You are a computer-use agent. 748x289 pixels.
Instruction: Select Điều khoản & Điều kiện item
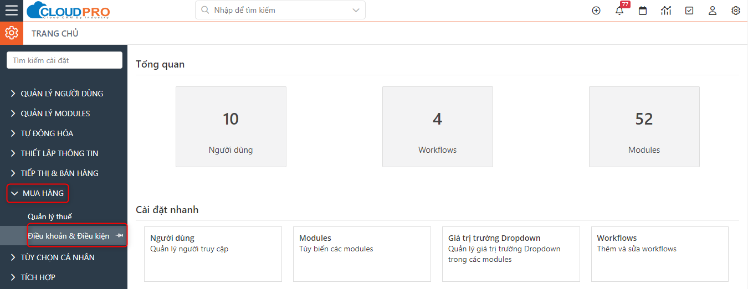point(69,236)
